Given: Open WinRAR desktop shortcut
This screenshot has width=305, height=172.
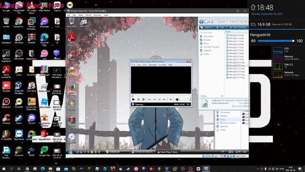Looking at the screenshot, I should click(x=31, y=38).
